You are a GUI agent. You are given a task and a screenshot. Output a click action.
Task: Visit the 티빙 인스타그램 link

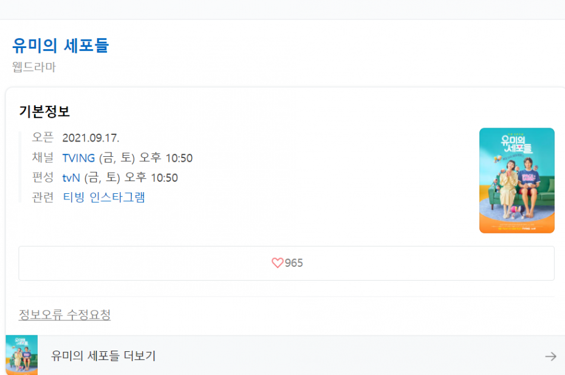pyautogui.click(x=104, y=198)
